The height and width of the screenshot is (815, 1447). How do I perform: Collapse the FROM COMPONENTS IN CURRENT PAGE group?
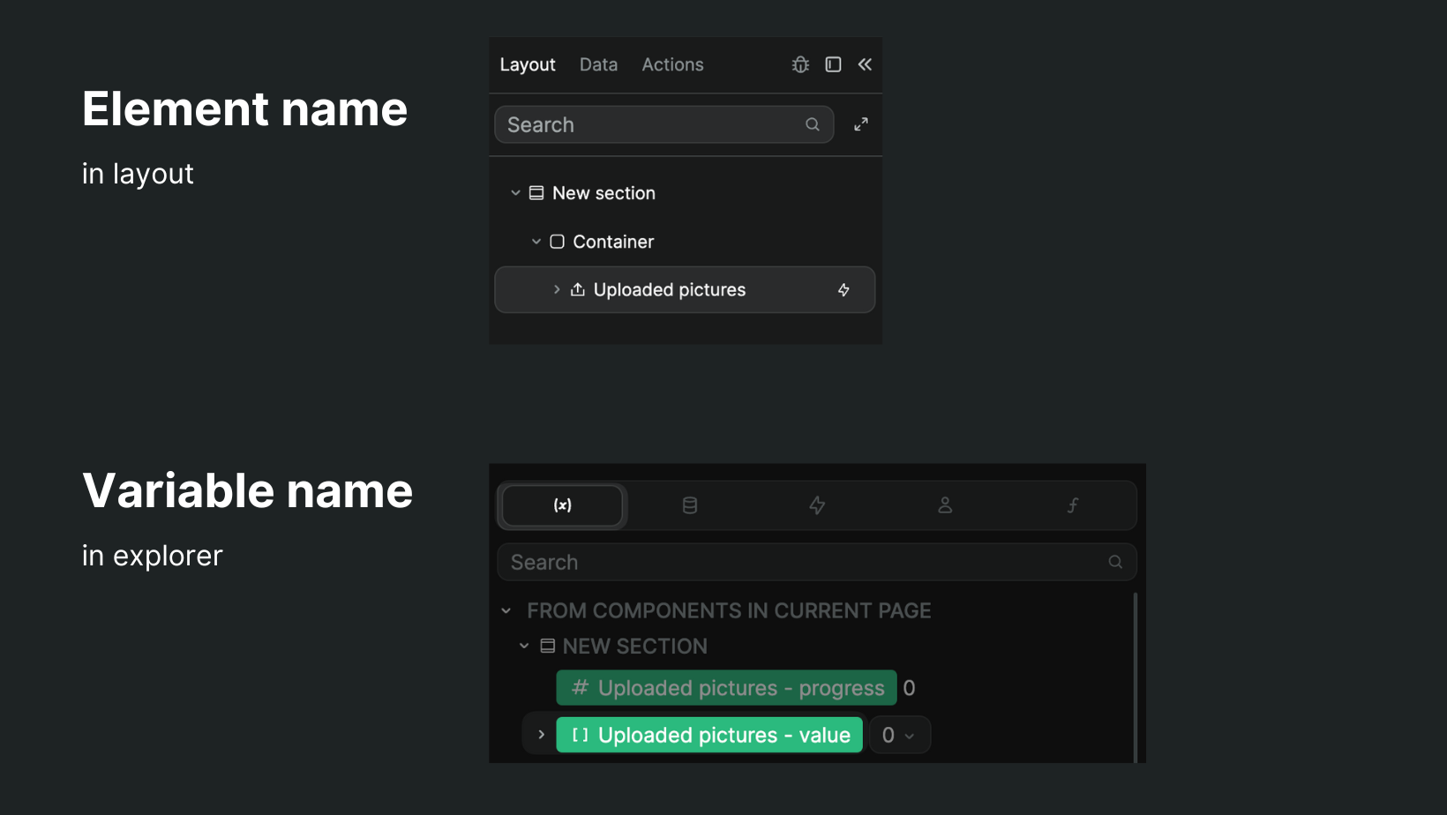point(506,609)
